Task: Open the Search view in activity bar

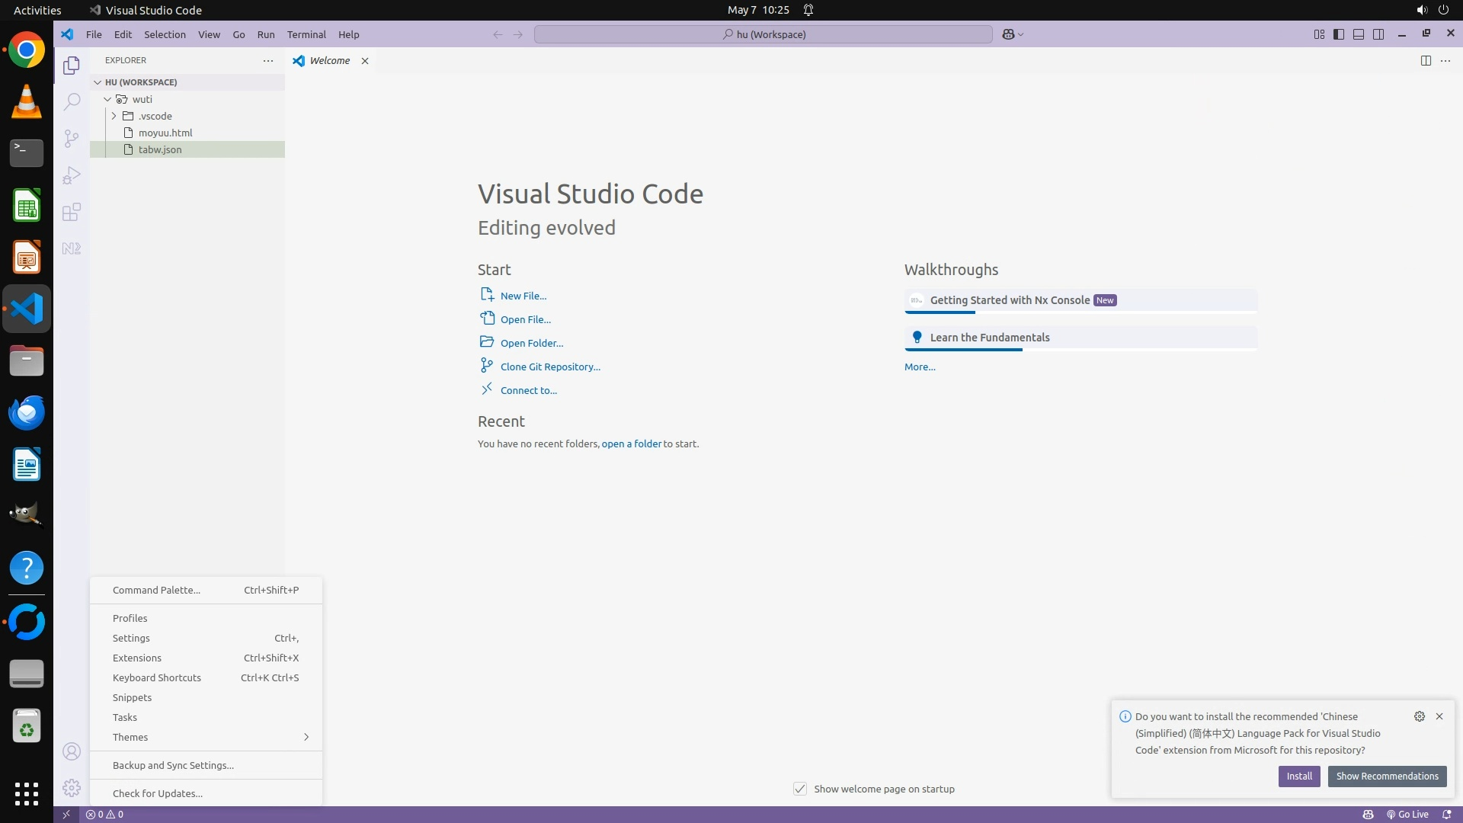Action: coord(72,102)
